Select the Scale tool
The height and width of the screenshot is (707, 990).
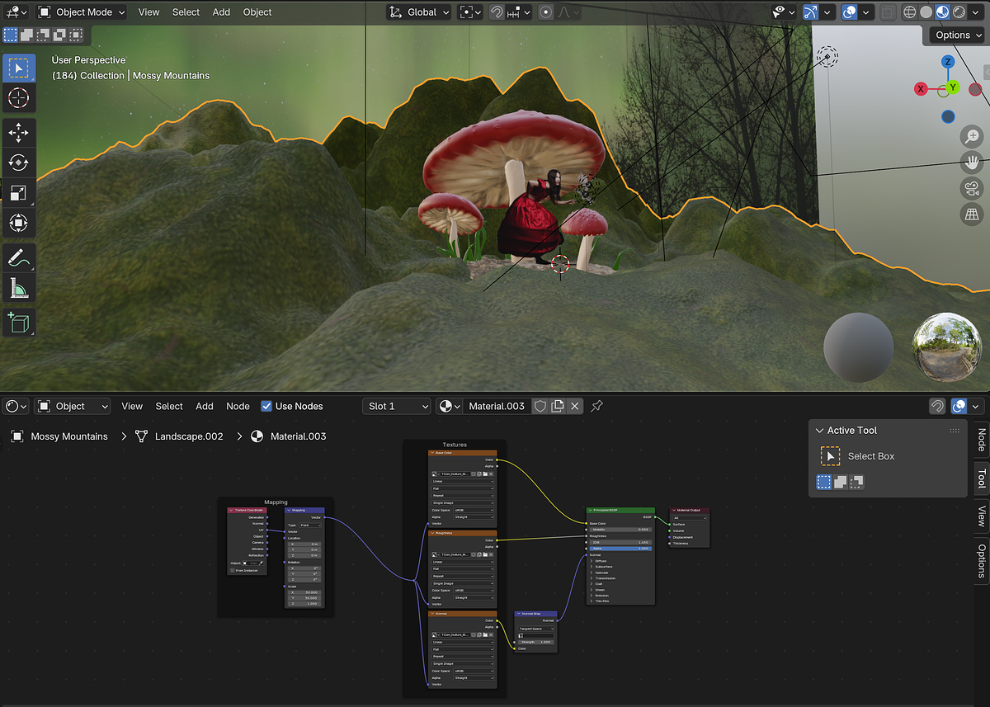point(18,192)
